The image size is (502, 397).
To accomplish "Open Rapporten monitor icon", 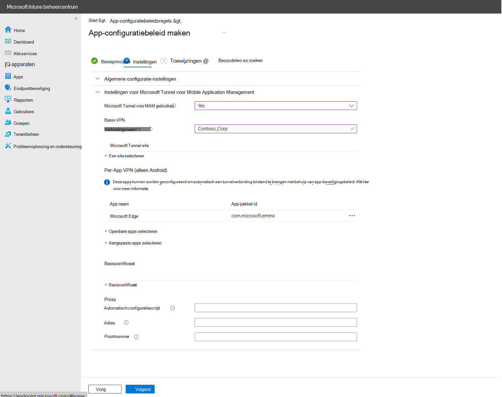I will click(x=8, y=99).
